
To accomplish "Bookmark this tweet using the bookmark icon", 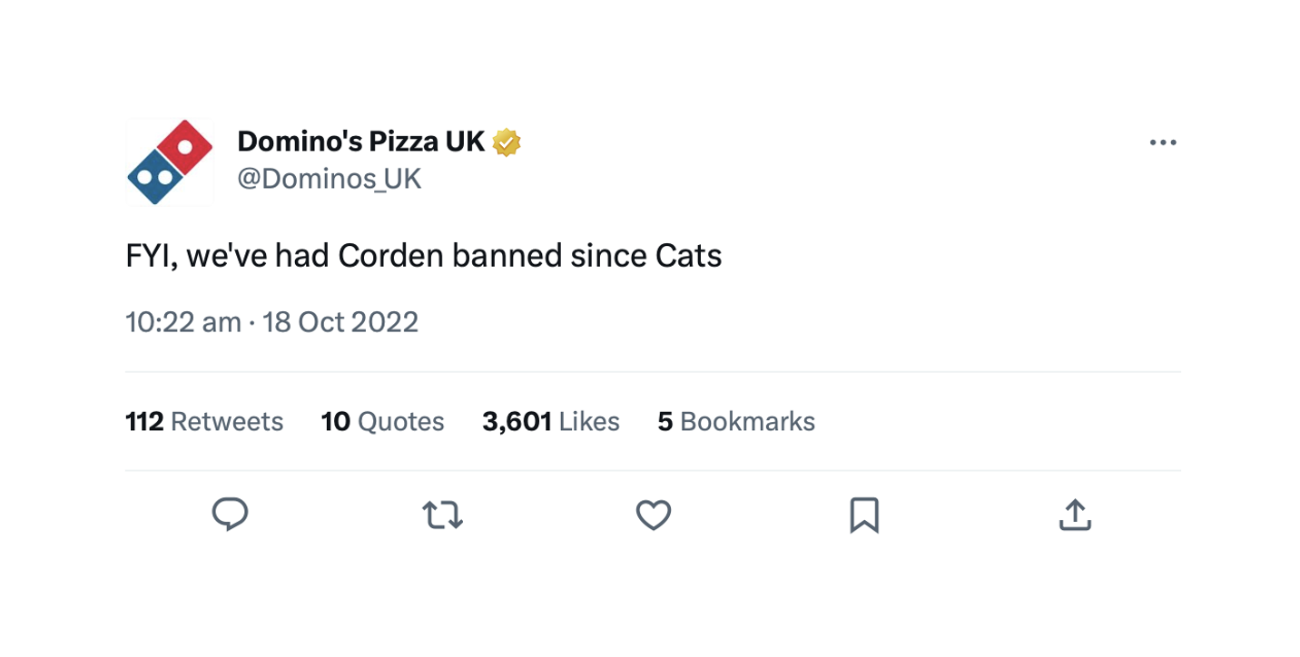I will click(863, 515).
